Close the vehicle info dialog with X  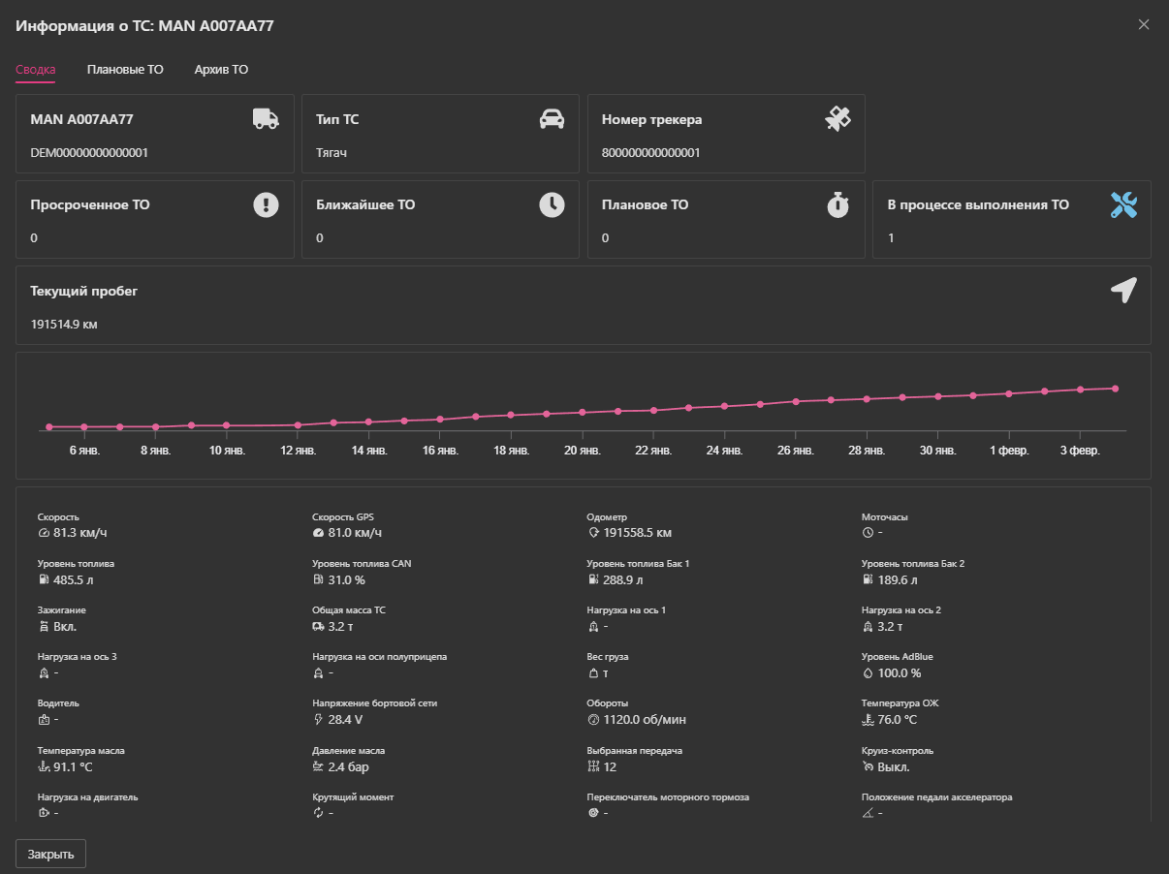1144,25
